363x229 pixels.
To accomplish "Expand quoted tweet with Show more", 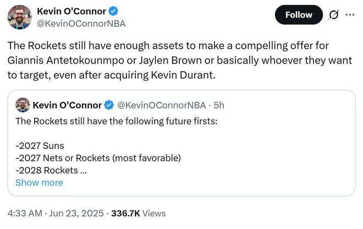I will coord(39,182).
